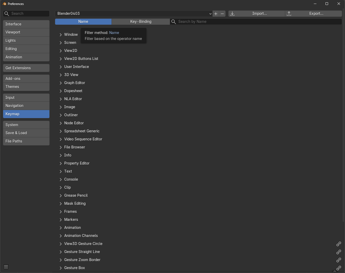The width and height of the screenshot is (345, 273).
Task: Focus the preferences Search field
Action: (26, 13)
